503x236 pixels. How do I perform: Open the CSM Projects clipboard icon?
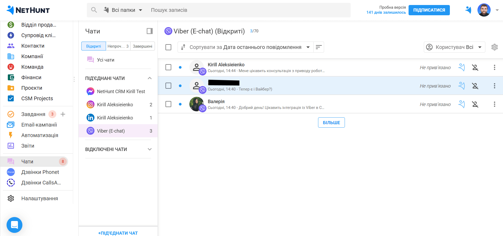click(11, 98)
